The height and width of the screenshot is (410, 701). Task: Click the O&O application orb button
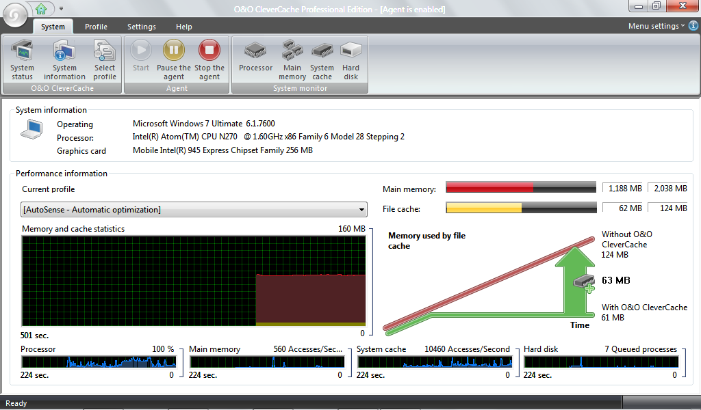coord(15,15)
